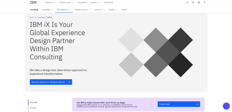Expand the Strategic partners dropdown
The width and height of the screenshot is (232, 112).
point(82,10)
